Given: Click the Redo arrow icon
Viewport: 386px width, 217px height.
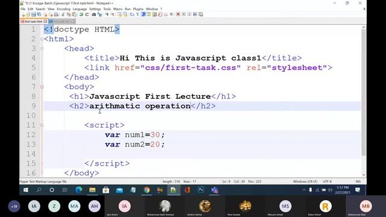Looking at the screenshot, I should (87, 14).
